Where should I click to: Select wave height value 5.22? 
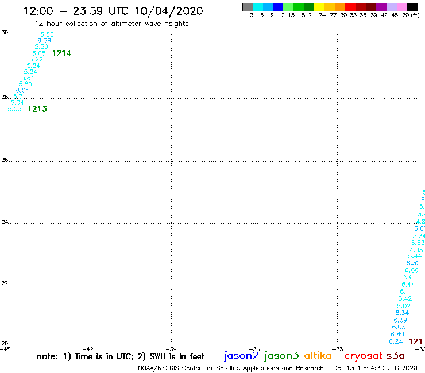point(36,59)
